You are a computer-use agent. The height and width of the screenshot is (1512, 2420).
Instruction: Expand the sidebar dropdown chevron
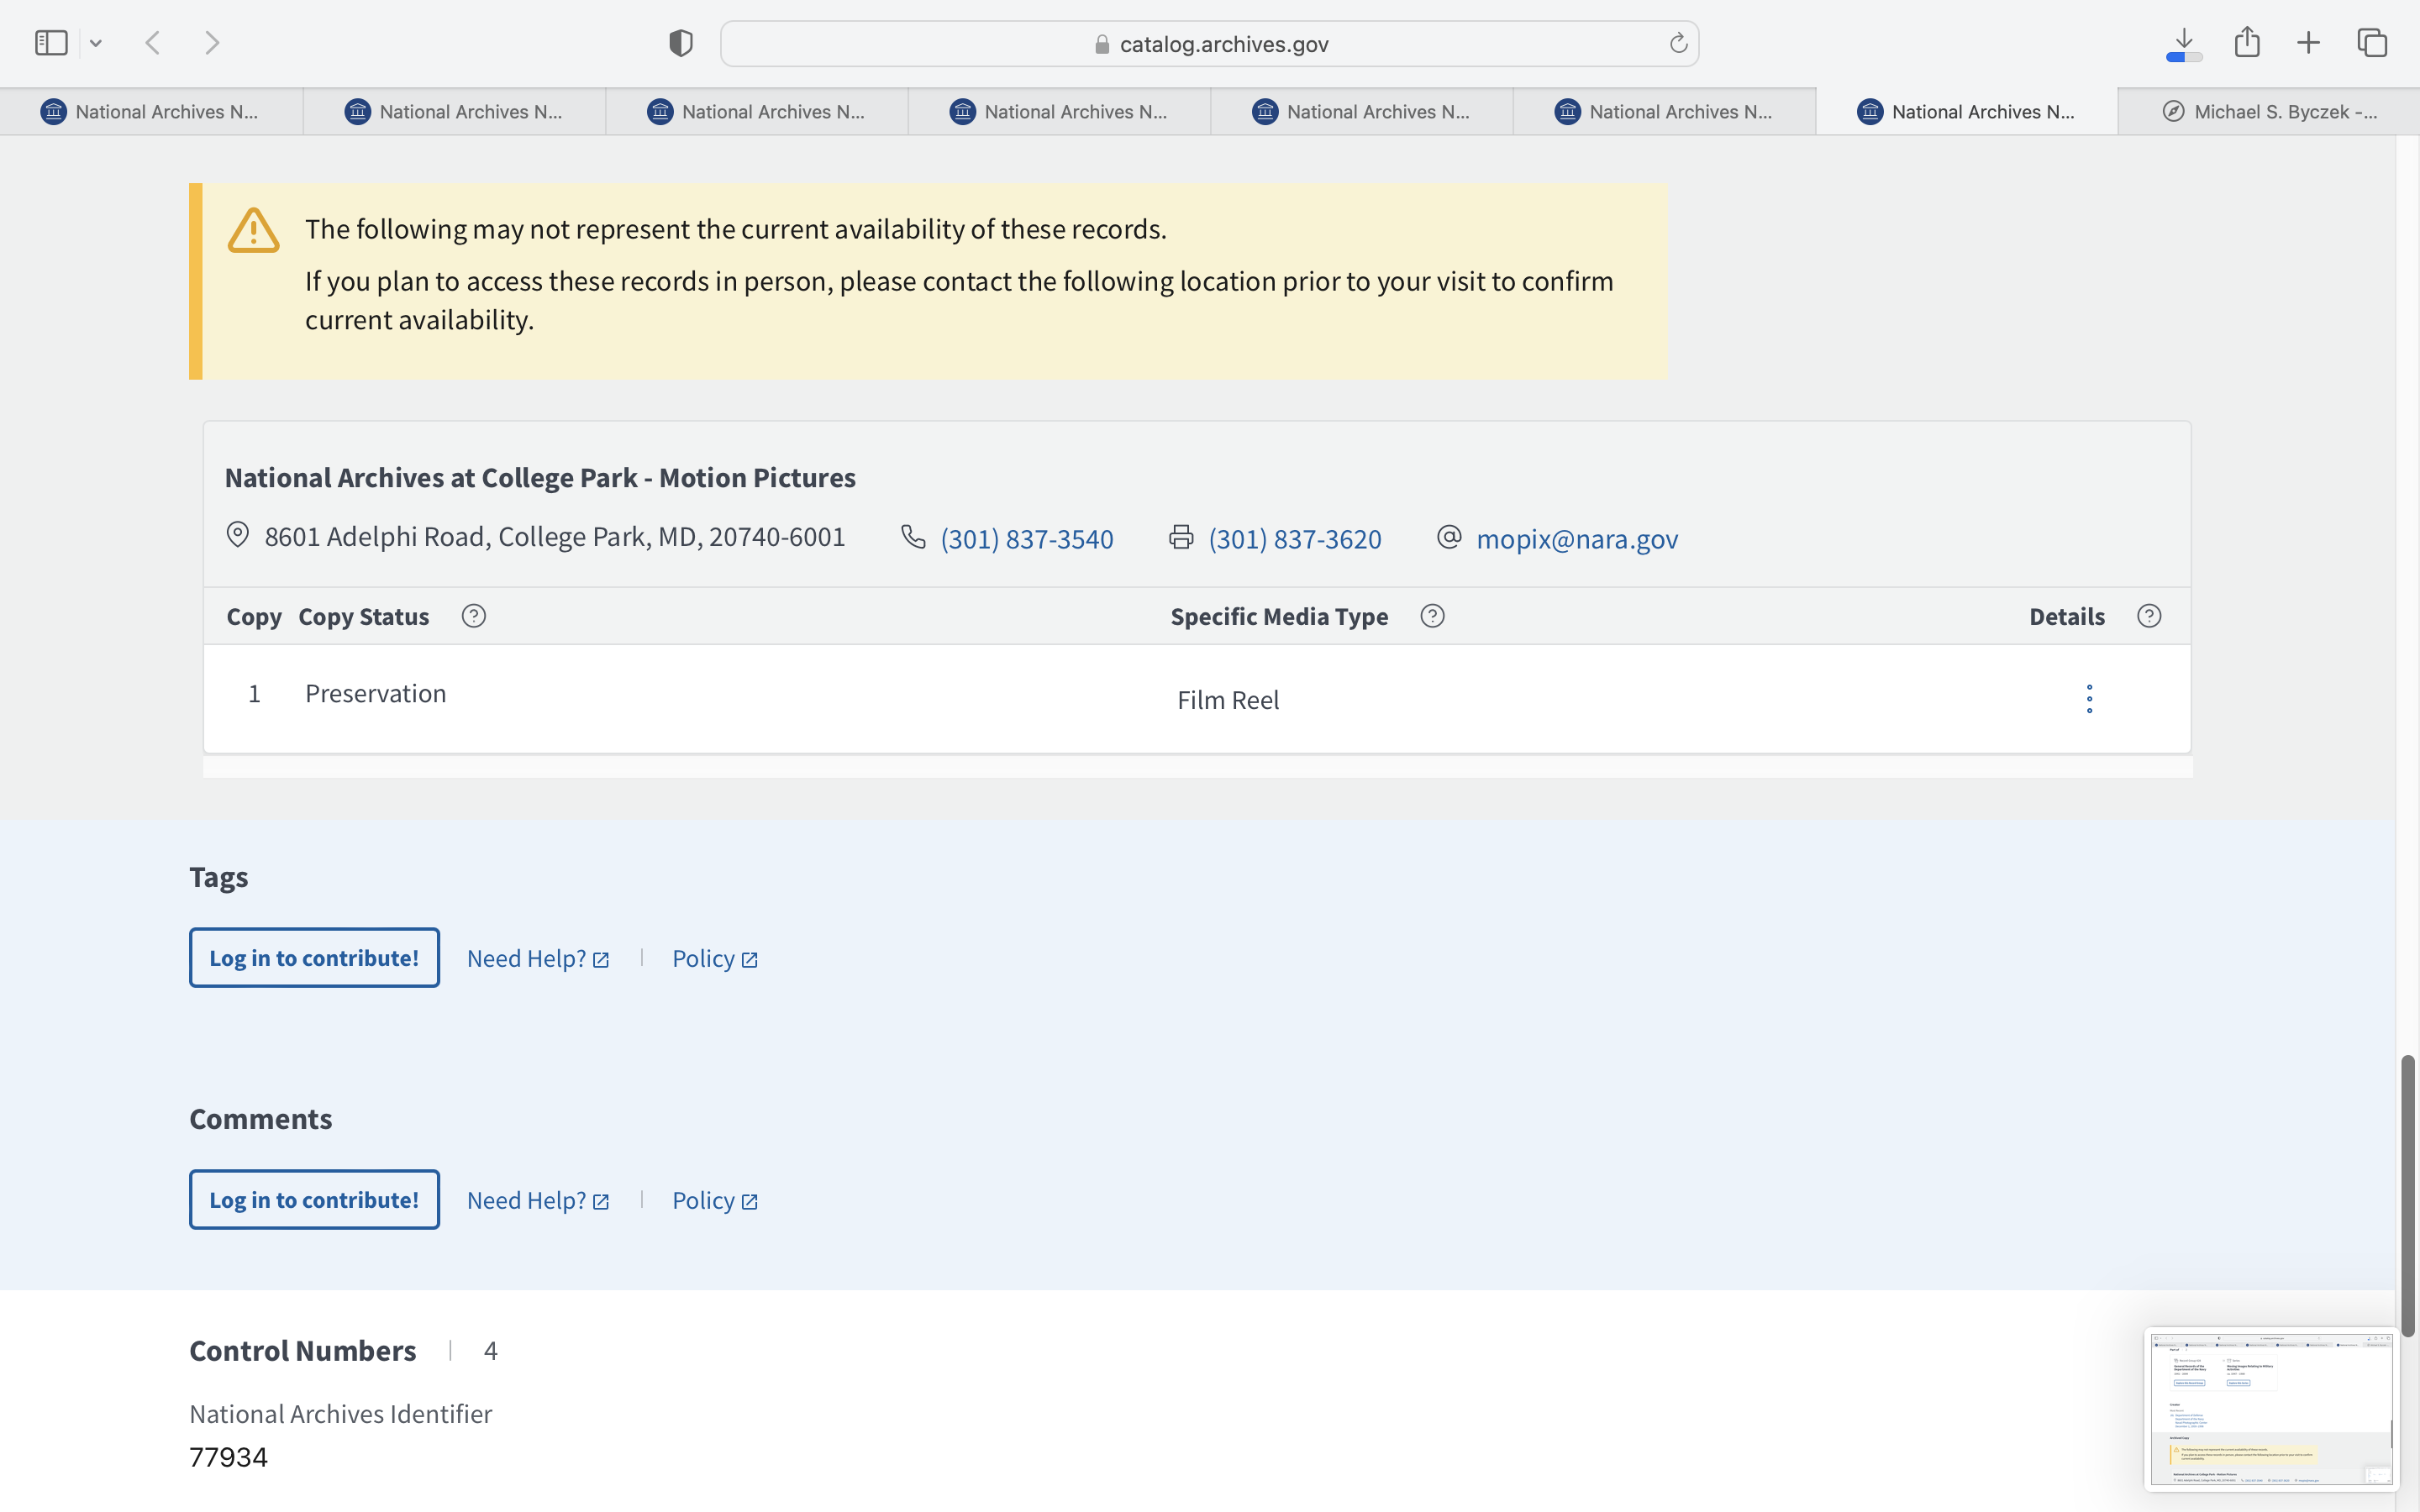[96, 43]
